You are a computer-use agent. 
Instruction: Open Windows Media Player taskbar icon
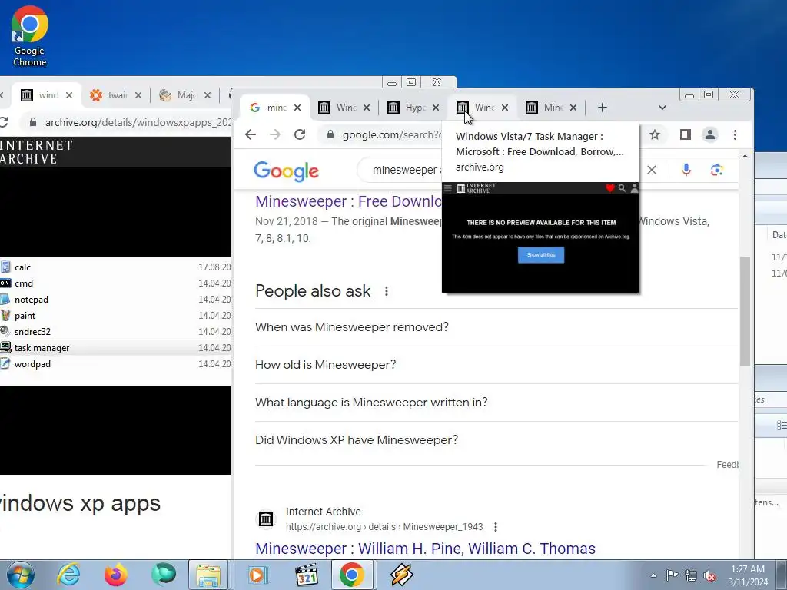(258, 575)
